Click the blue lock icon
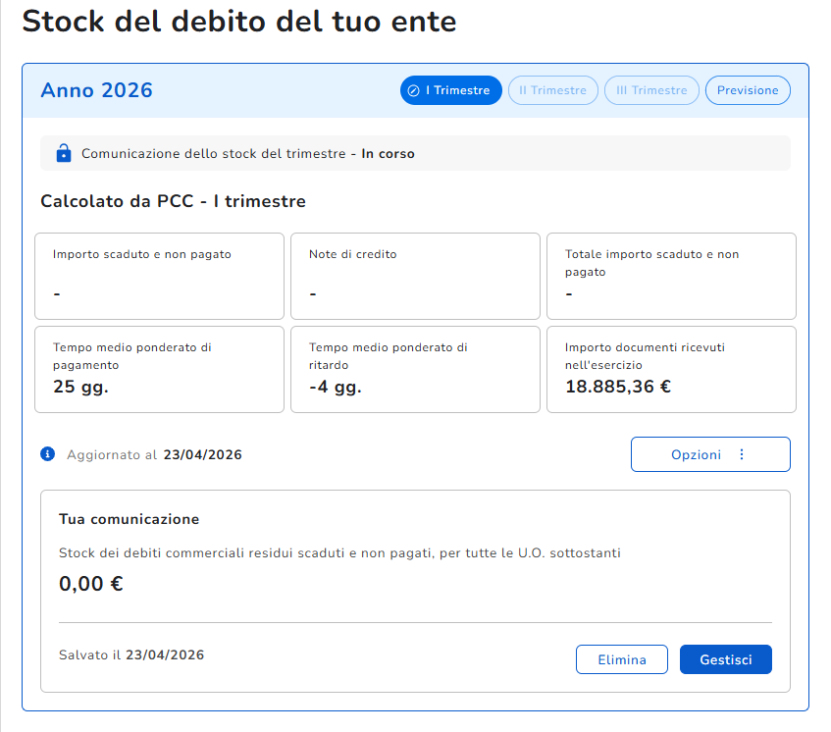 (x=64, y=153)
